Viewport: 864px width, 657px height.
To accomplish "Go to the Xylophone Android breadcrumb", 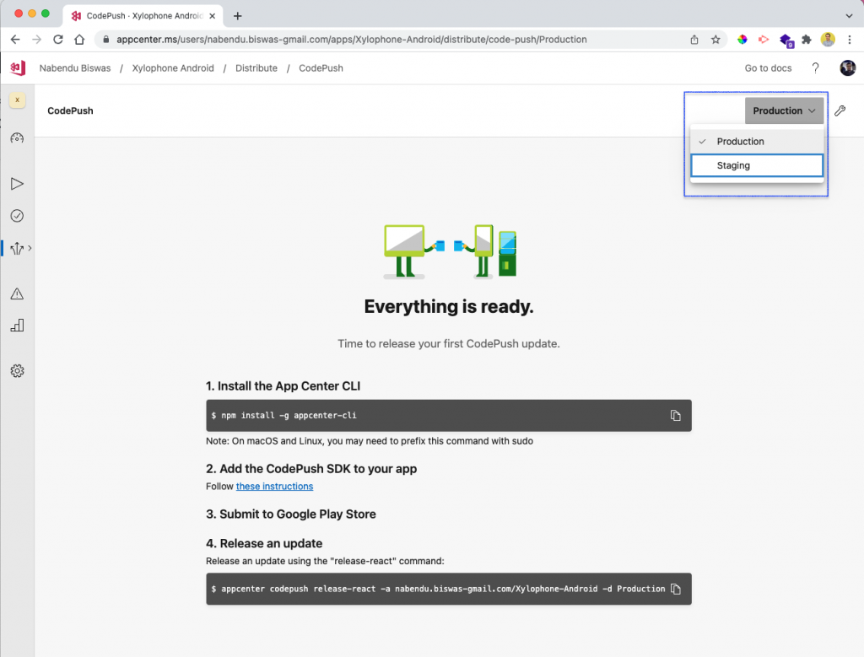I will (x=173, y=67).
